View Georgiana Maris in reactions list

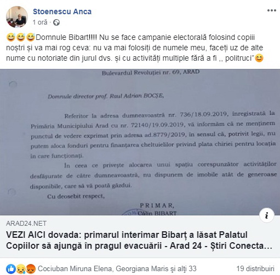click(x=142, y=268)
